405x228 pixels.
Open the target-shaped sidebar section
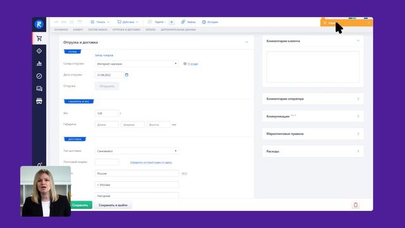point(39,51)
